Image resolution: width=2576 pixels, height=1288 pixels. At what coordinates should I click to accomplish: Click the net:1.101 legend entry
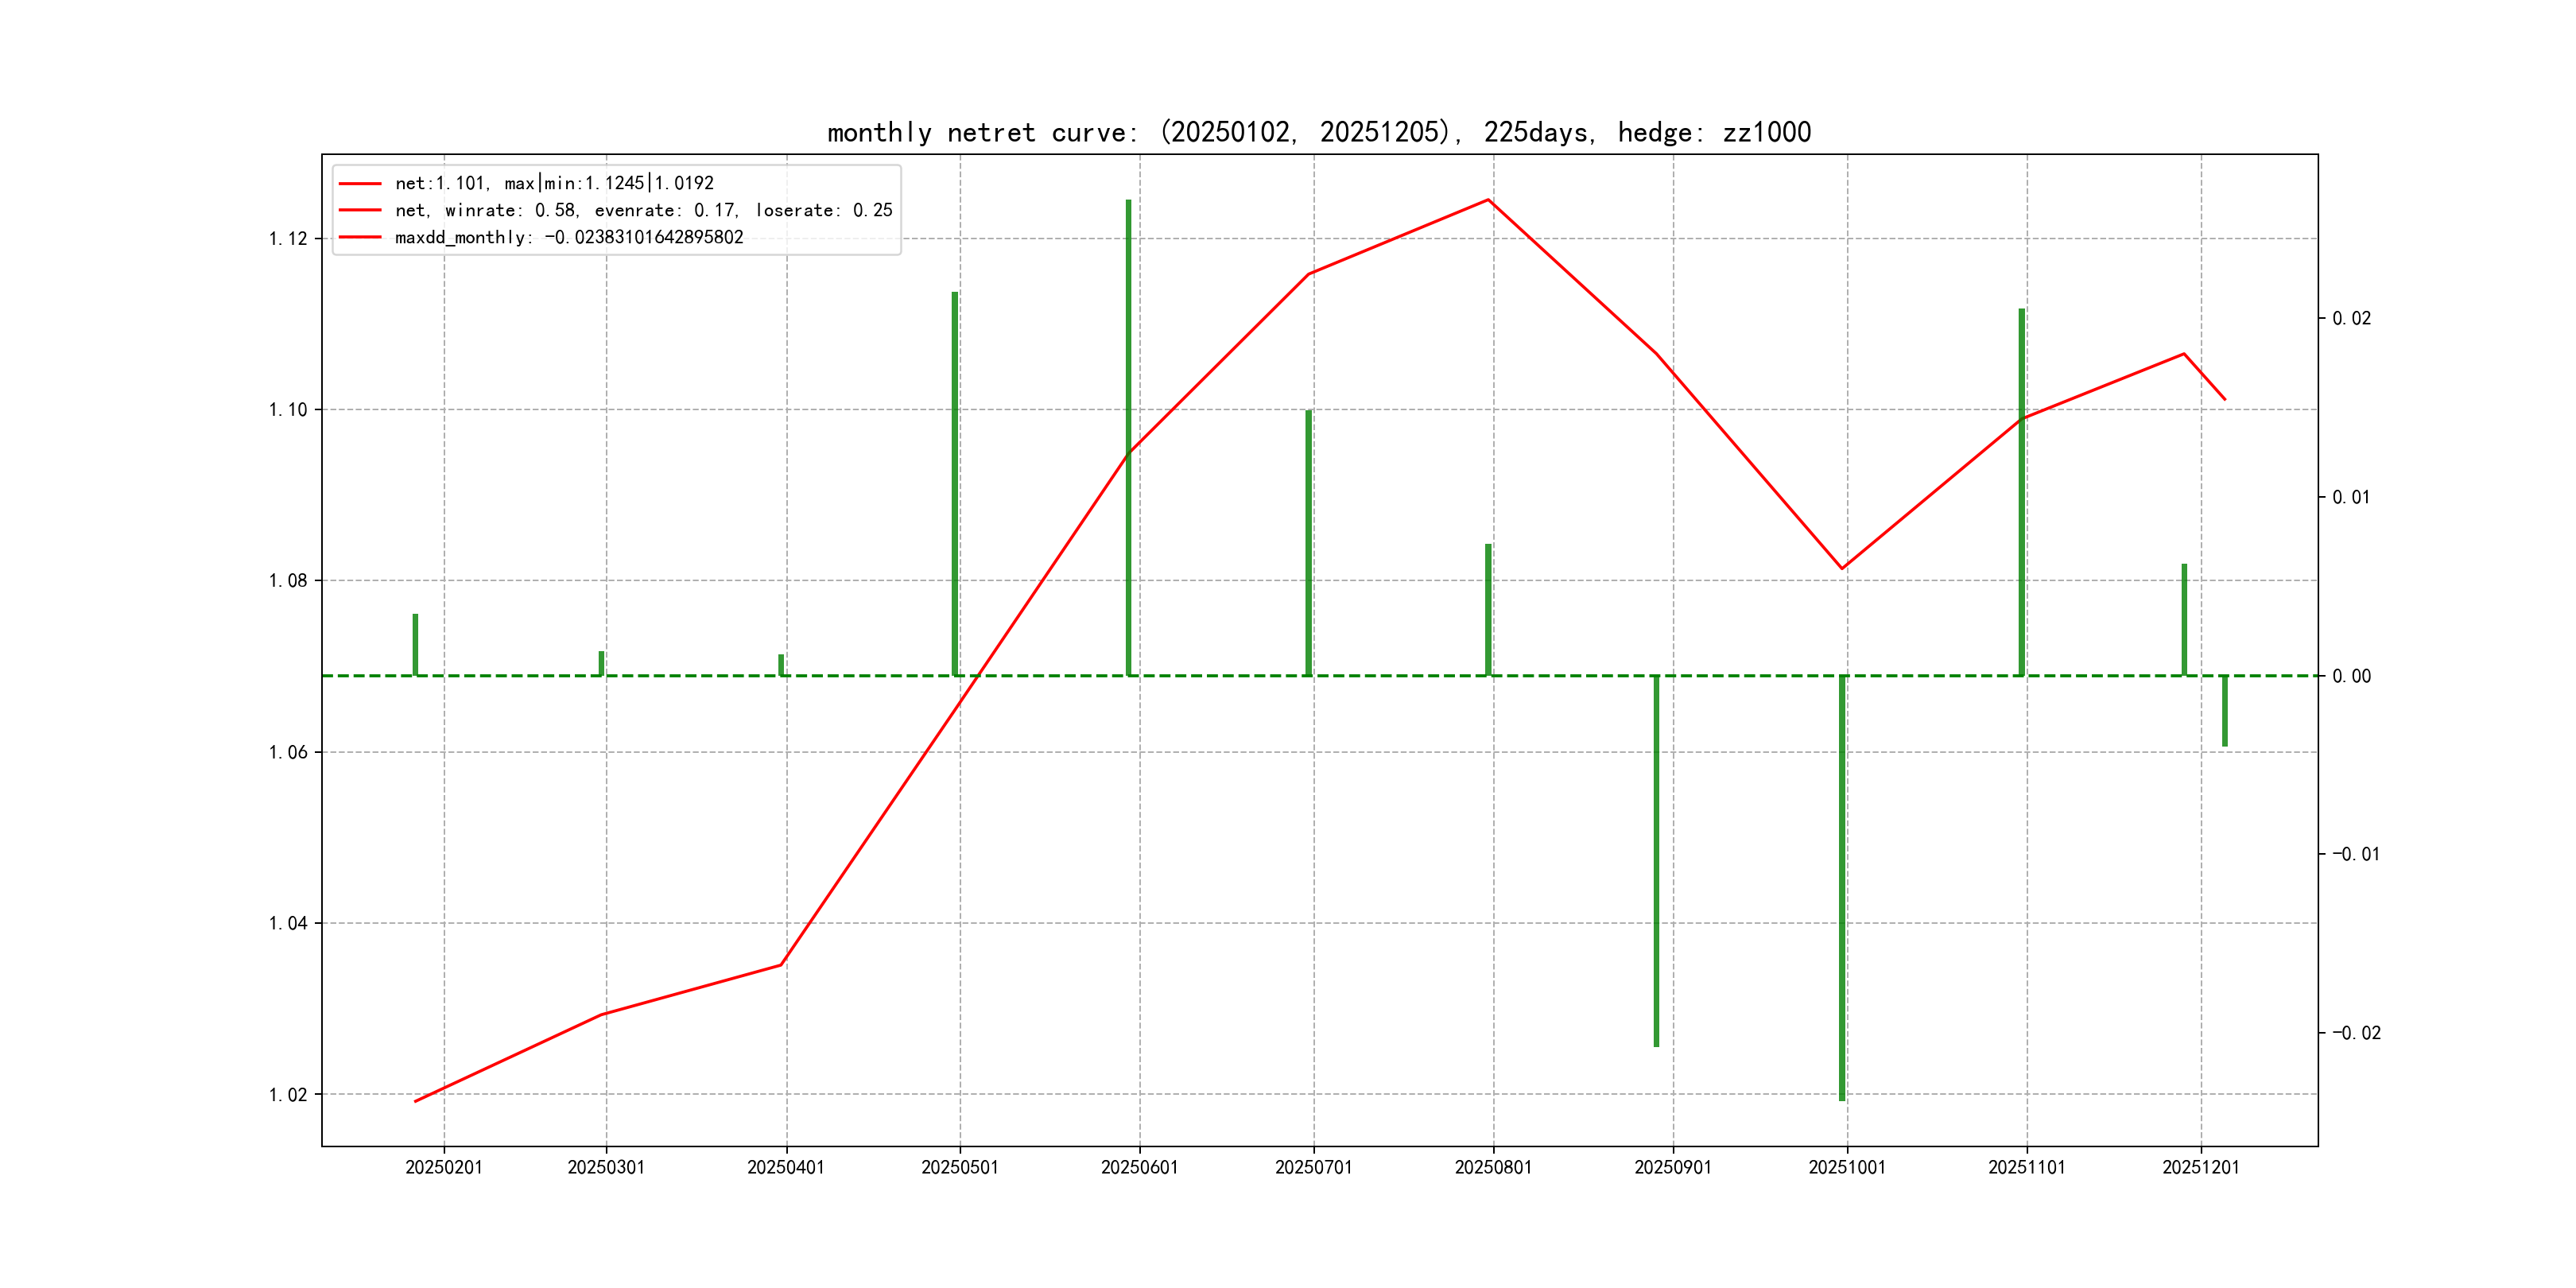tap(554, 183)
